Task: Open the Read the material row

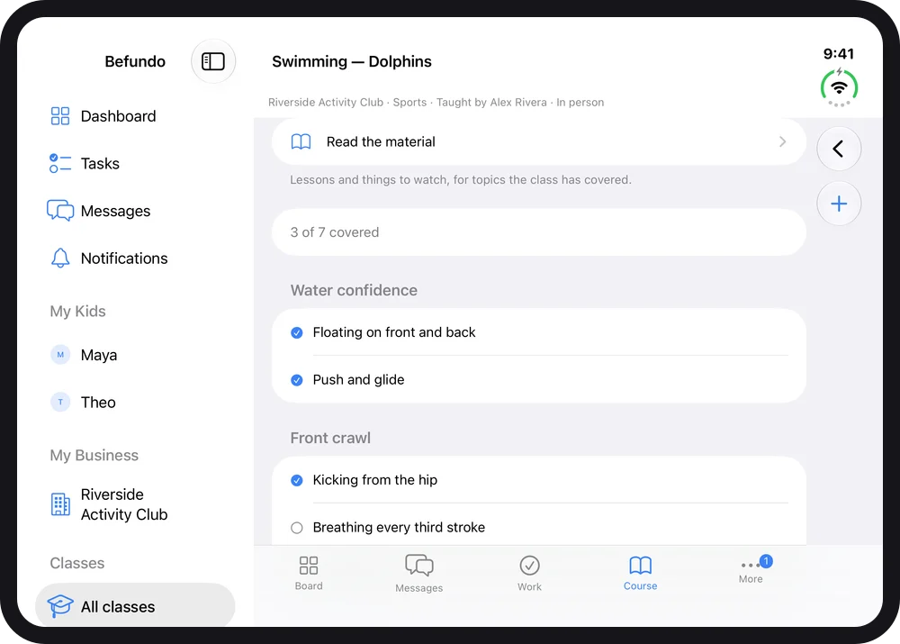Action: pyautogui.click(x=539, y=142)
